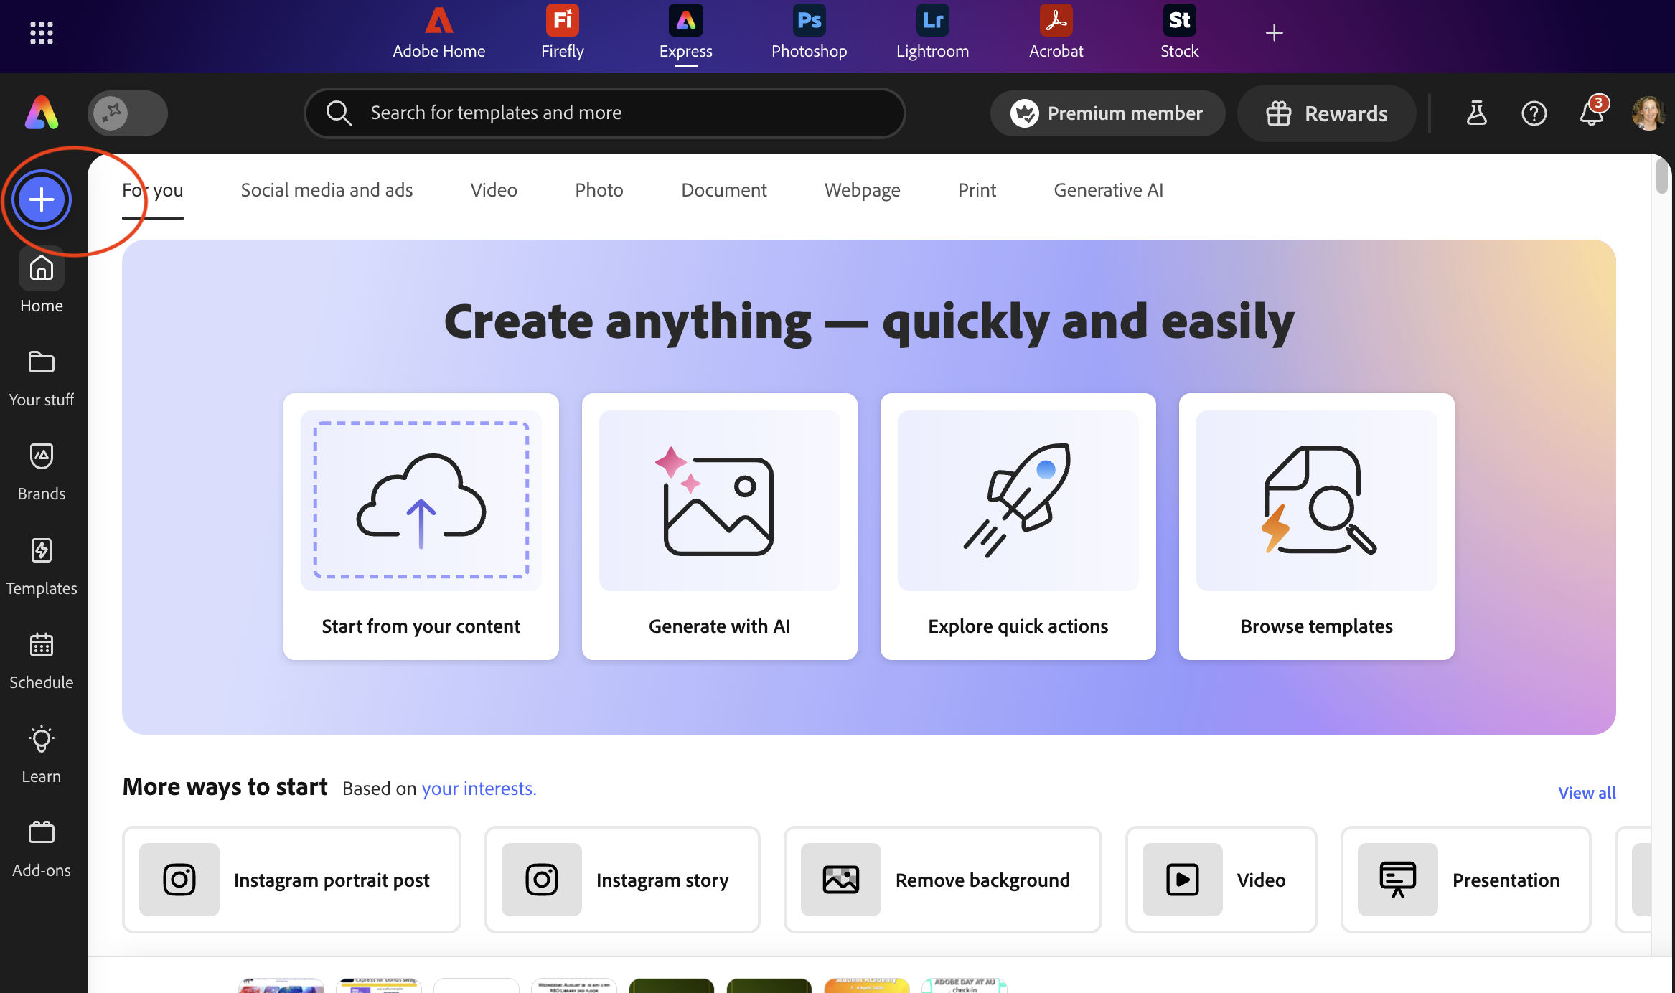Screen dimensions: 1675x993
Task: Select the Social media and ads tab
Action: coord(327,190)
